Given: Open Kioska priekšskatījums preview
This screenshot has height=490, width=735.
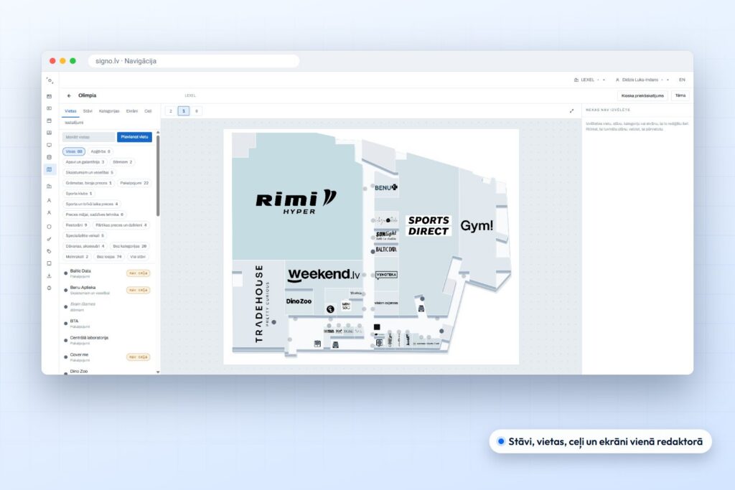Looking at the screenshot, I should [x=642, y=95].
